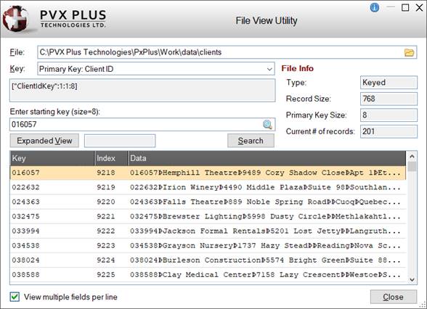Toggle View multiple fields per line checkbox
Viewport: 427px width, 309px height.
(x=15, y=297)
